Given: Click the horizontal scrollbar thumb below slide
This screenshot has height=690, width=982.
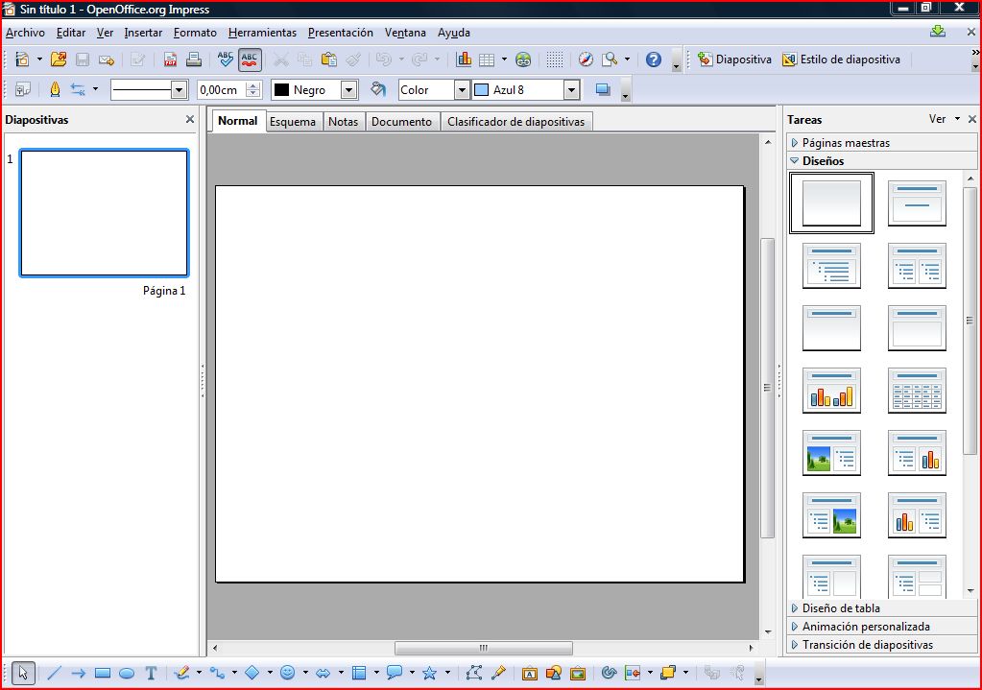Looking at the screenshot, I should point(484,648).
